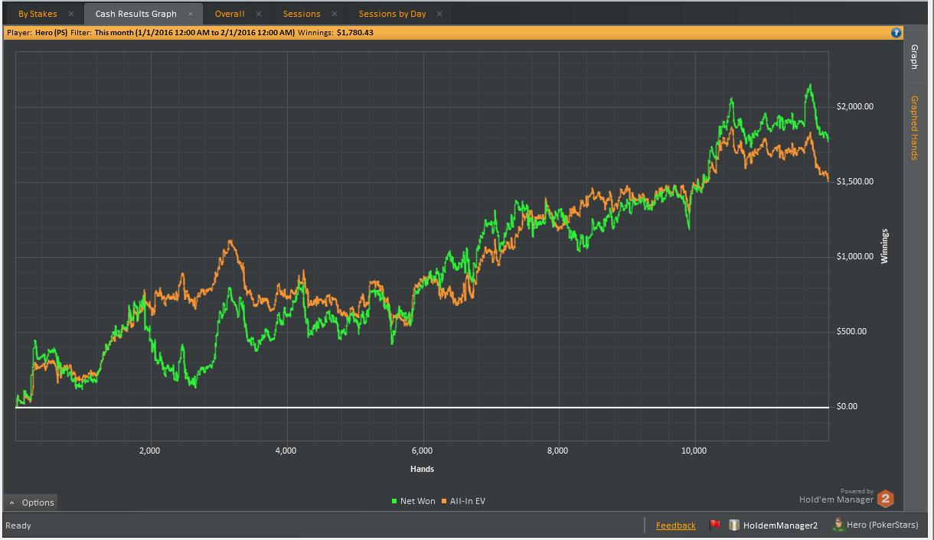Close the Sessions by Day tab

click(x=439, y=14)
